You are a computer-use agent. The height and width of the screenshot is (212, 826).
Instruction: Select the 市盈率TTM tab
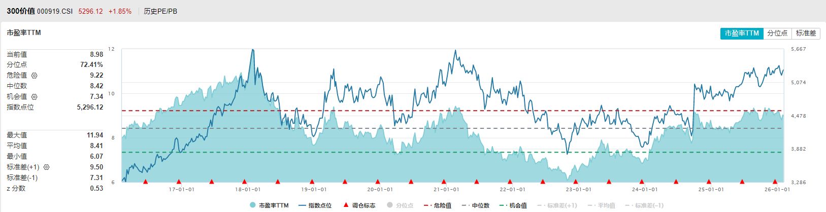click(x=741, y=33)
